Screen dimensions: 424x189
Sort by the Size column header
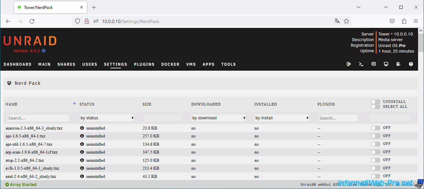[147, 104]
